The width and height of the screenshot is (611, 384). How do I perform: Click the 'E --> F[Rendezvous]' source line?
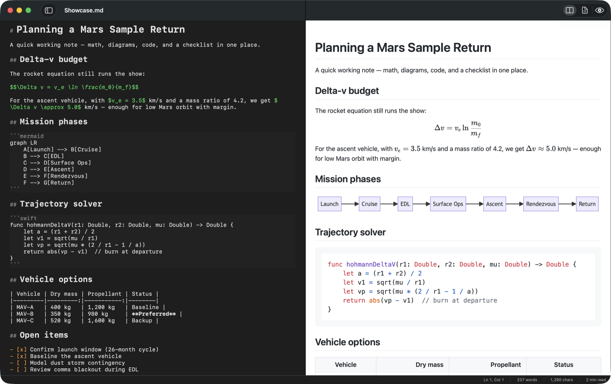(x=55, y=176)
